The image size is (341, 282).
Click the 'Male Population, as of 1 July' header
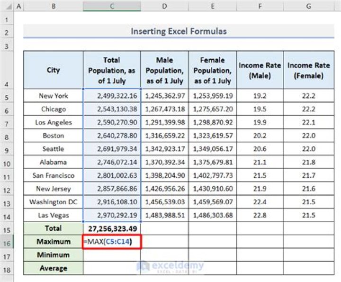coord(165,70)
